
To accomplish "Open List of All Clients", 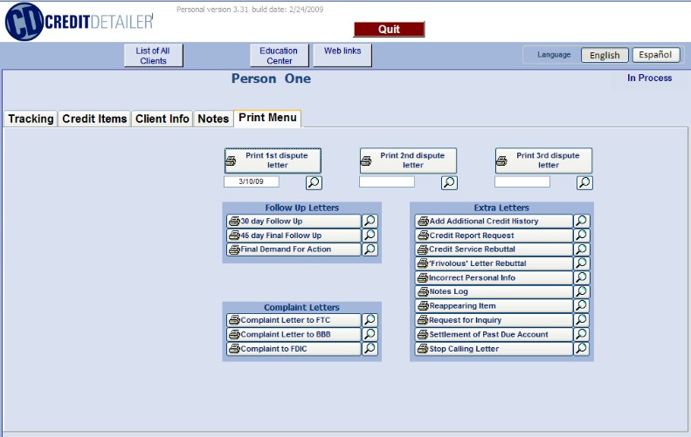I will point(154,56).
